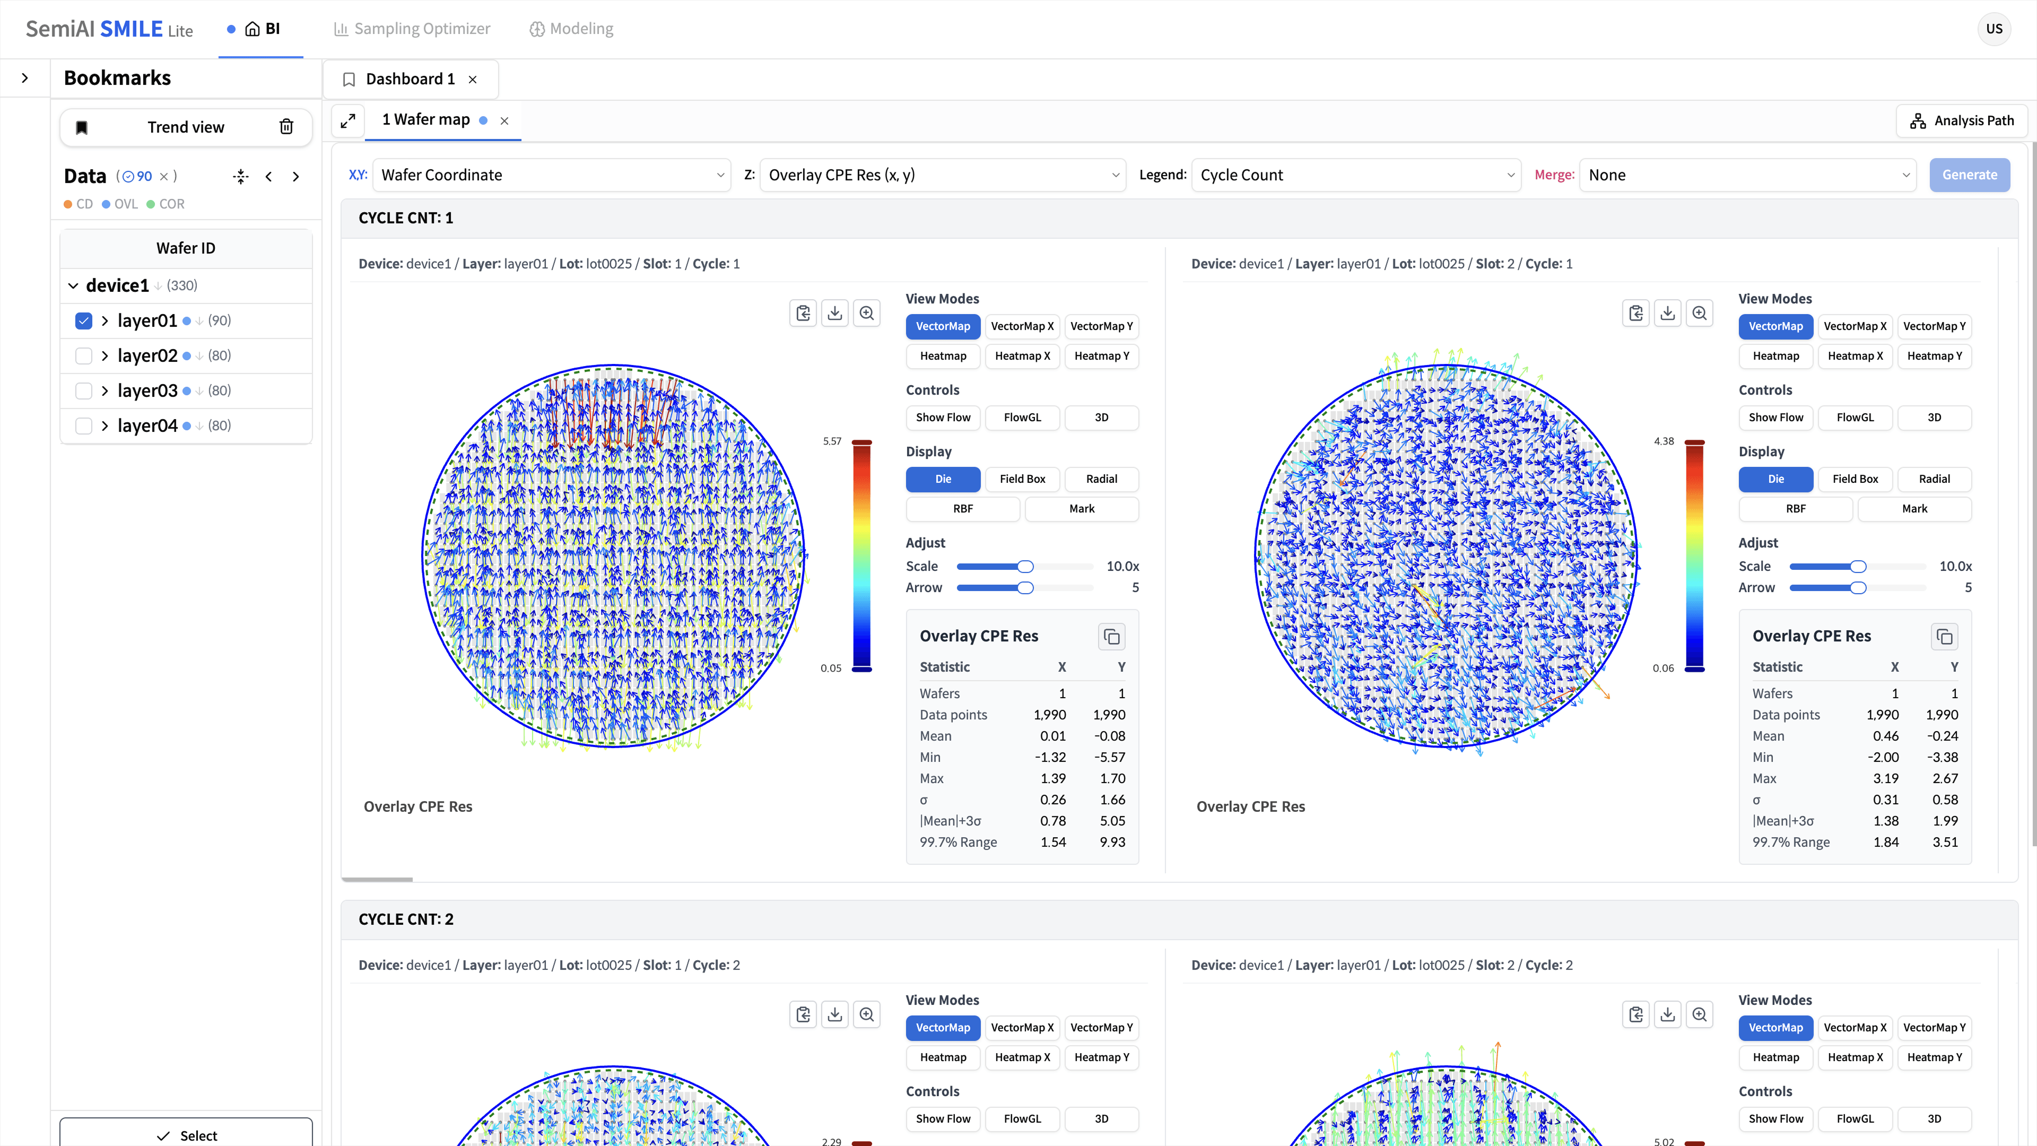Clear the 90 selected data filter

point(164,176)
